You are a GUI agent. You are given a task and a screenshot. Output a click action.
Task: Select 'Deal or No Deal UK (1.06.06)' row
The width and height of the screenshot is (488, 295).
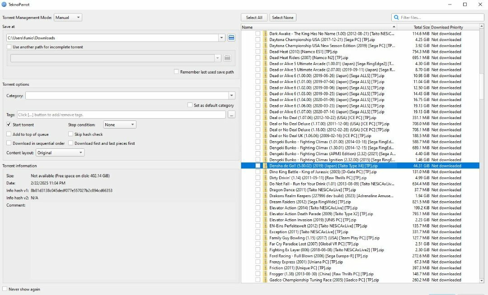click(360, 136)
